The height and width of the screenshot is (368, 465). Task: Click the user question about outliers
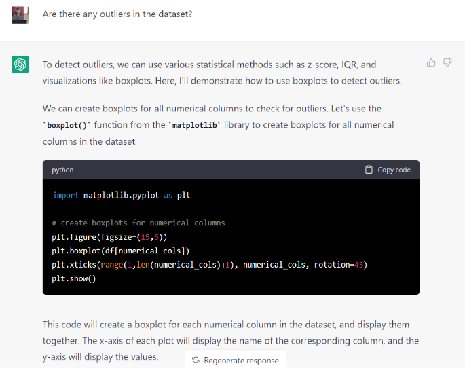(117, 14)
